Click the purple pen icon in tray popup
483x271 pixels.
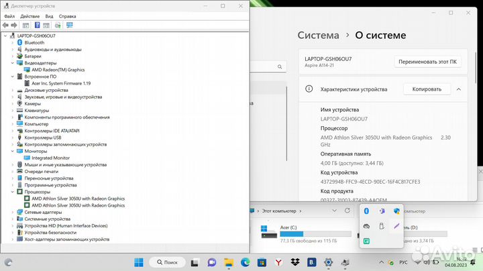[x=396, y=226]
